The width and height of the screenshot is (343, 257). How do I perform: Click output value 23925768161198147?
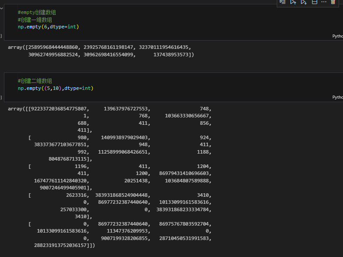pos(108,47)
